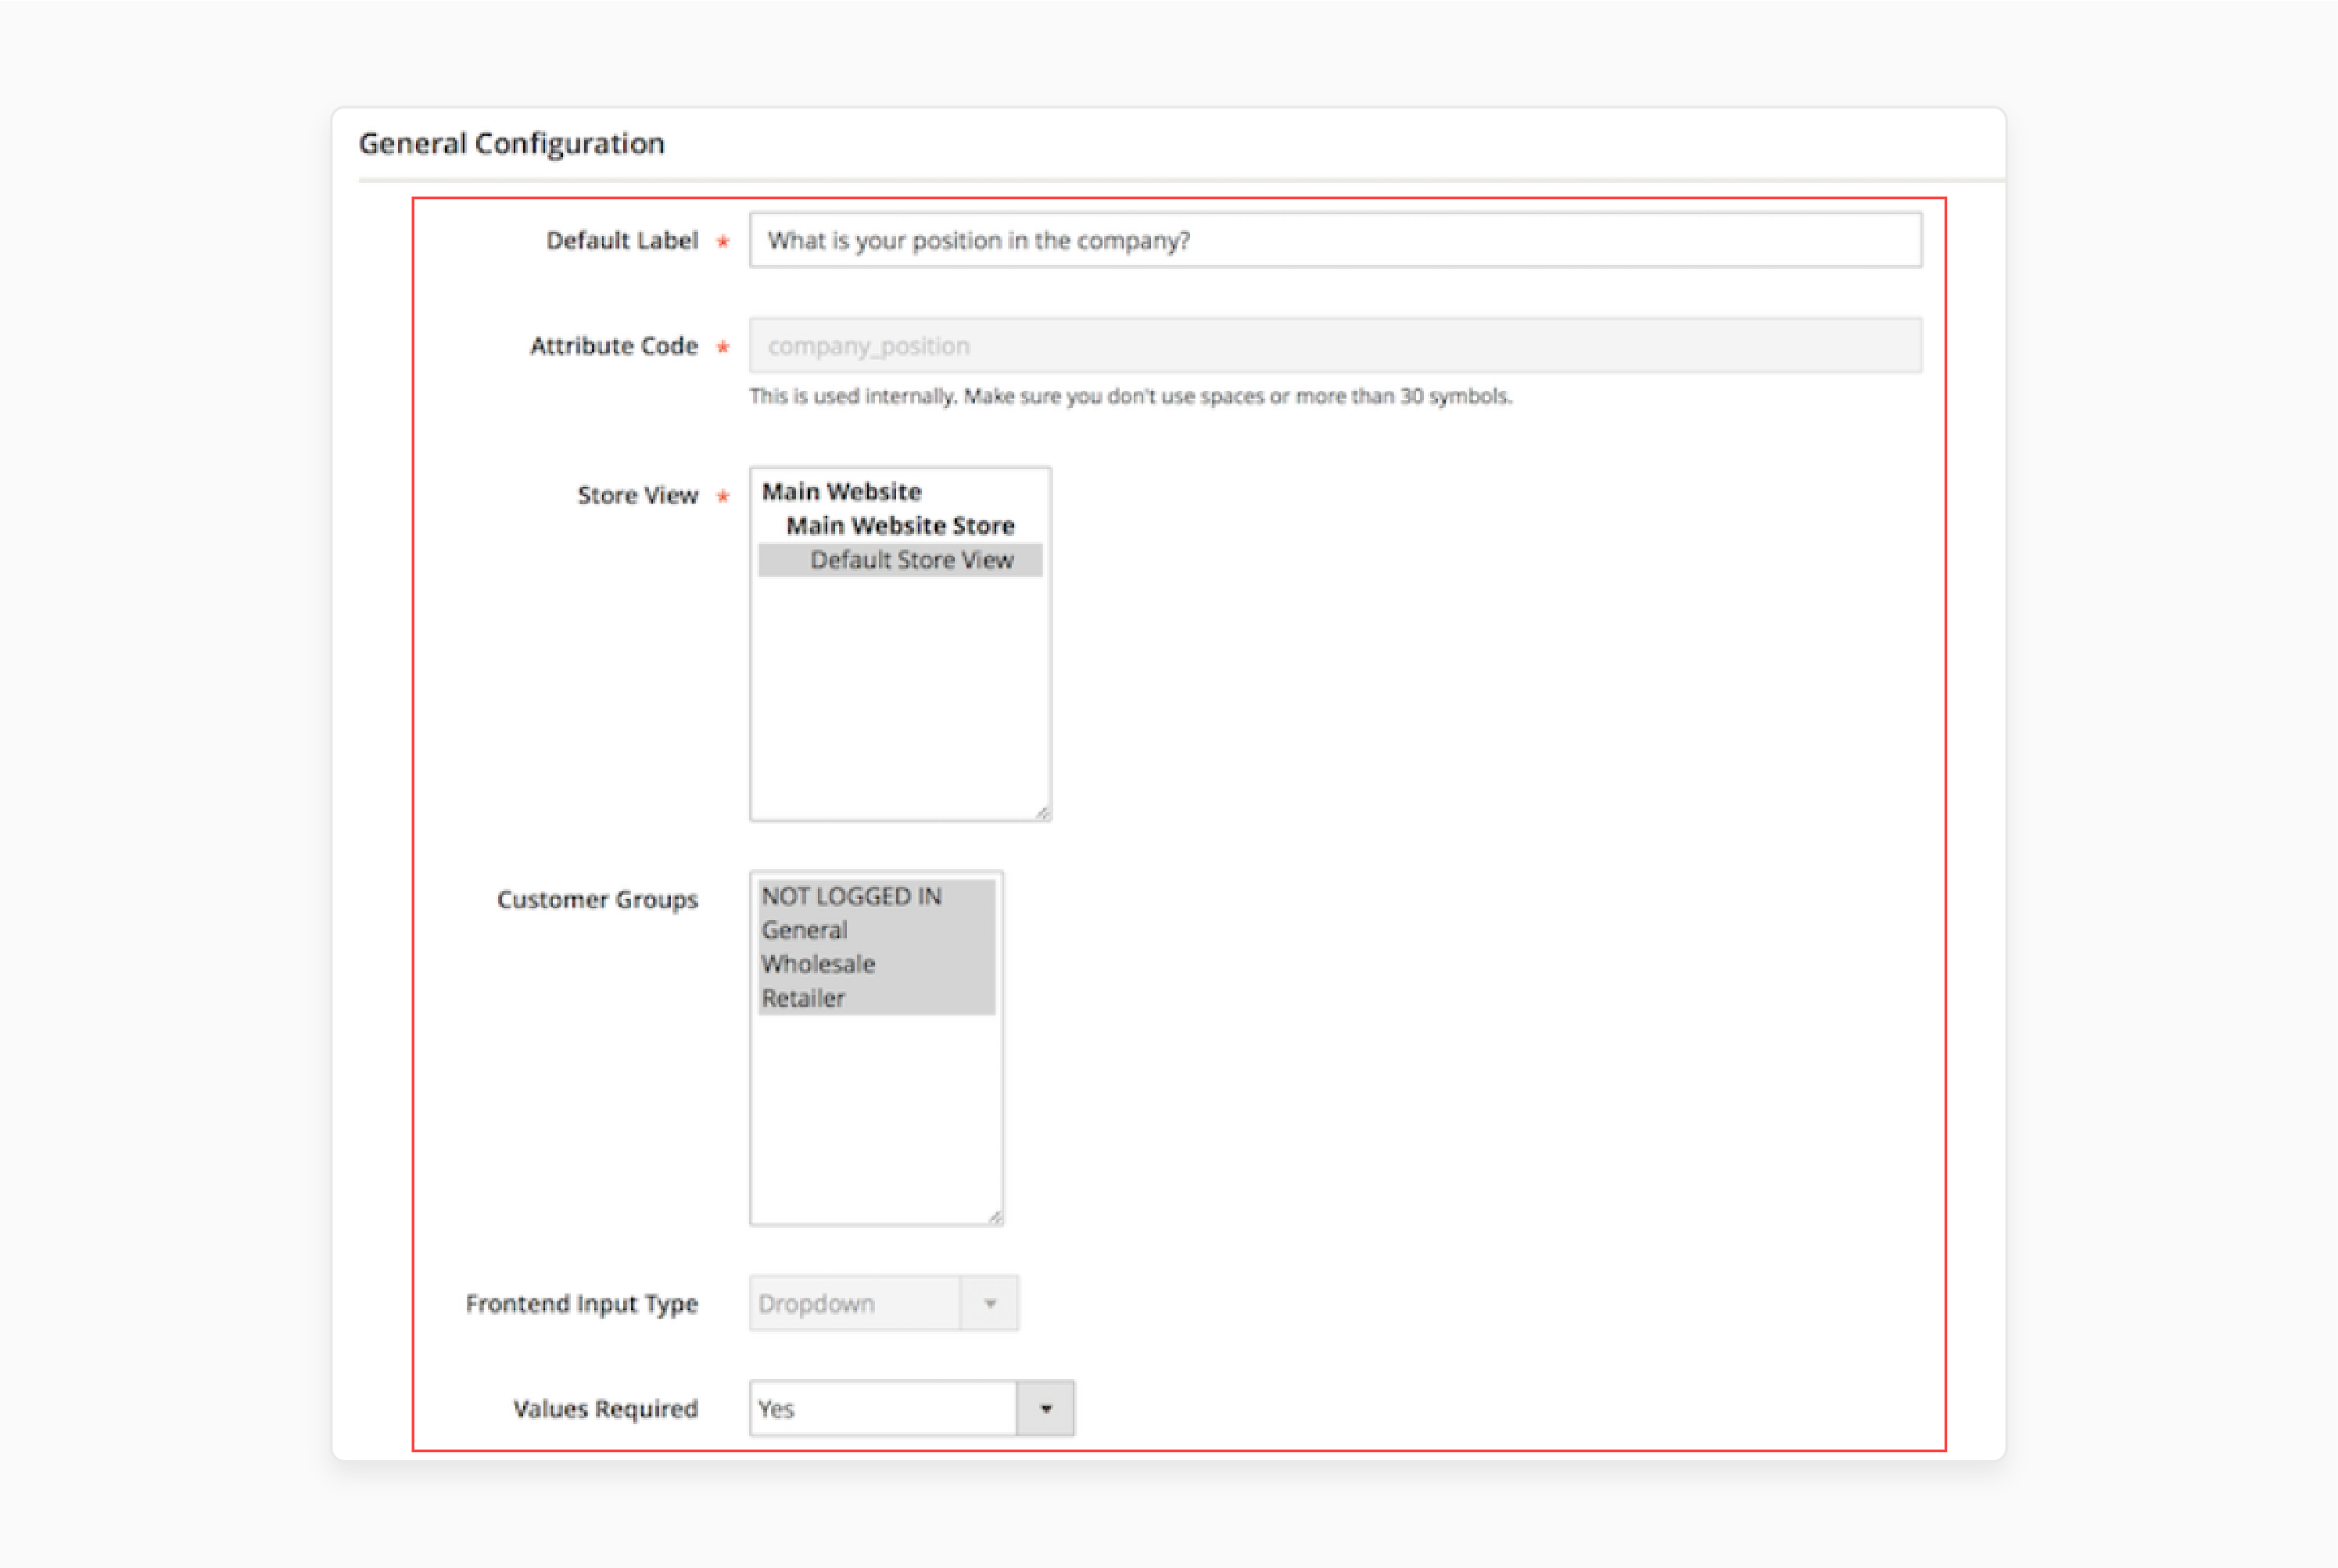The height and width of the screenshot is (1568, 2338).
Task: Select Wholesale customer group
Action: [x=877, y=964]
